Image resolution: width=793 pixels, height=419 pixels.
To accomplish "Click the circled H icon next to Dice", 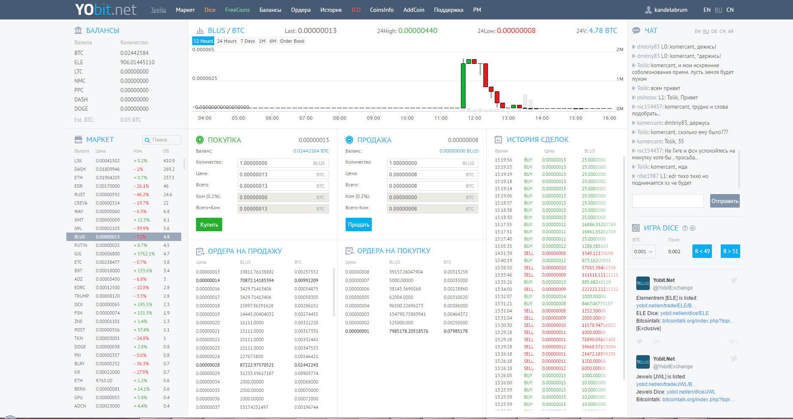I will 692,228.
